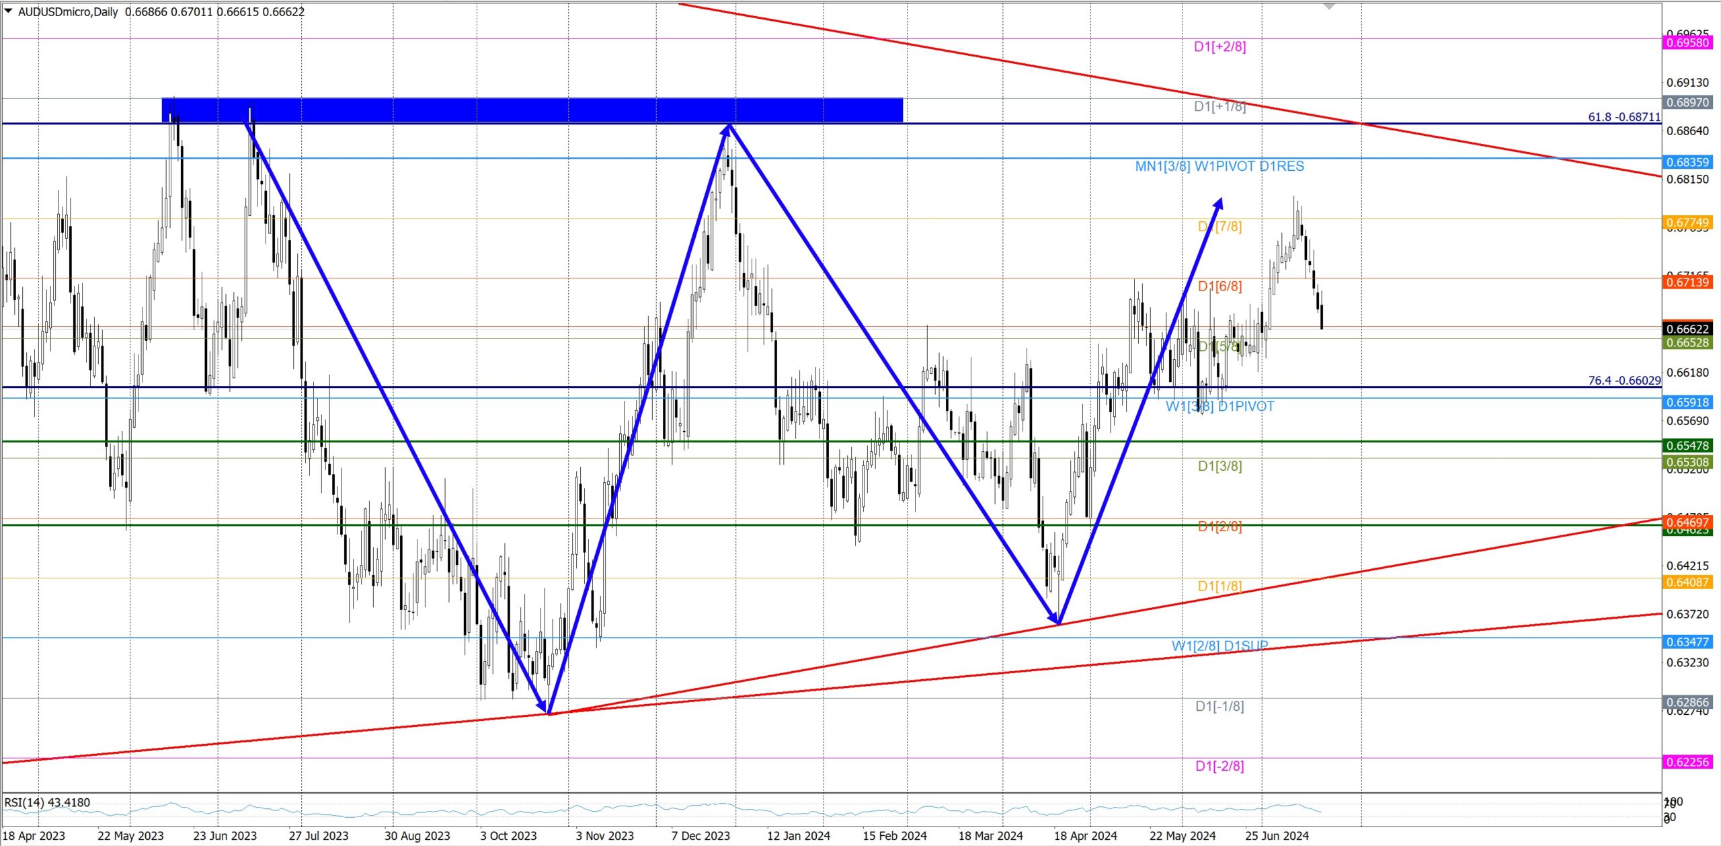This screenshot has width=1721, height=846.
Task: Select the W1[2/8] D1SUP text label
Action: (1219, 646)
